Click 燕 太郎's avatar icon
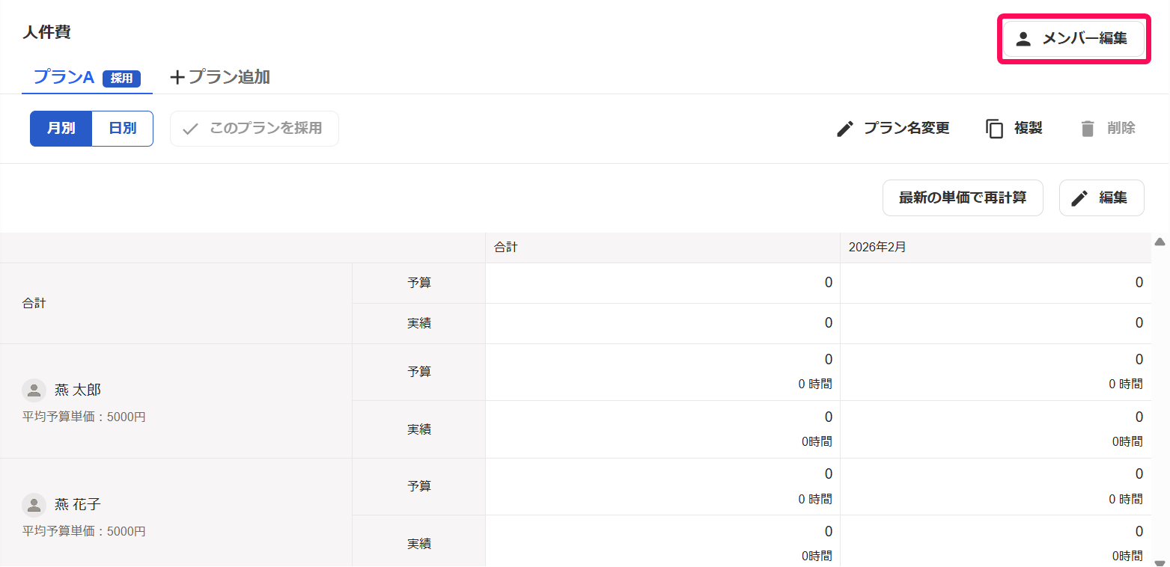 pos(34,390)
